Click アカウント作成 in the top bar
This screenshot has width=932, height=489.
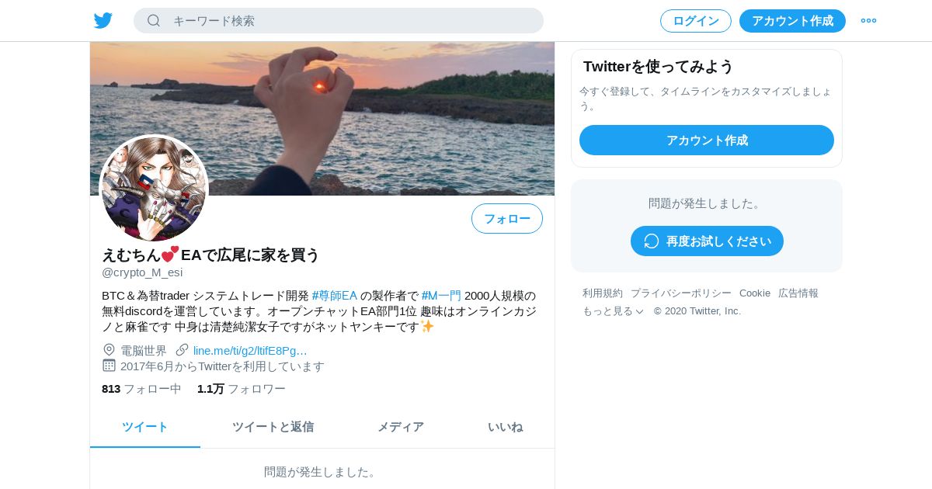tap(792, 21)
